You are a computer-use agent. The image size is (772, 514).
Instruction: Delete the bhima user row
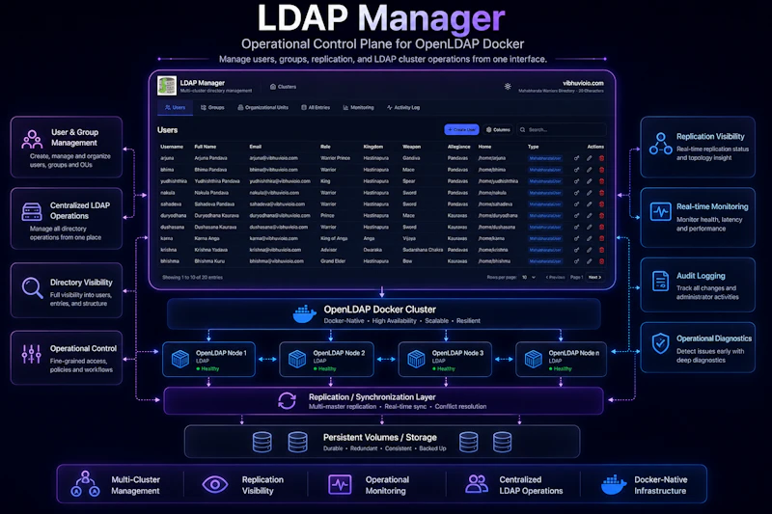601,170
